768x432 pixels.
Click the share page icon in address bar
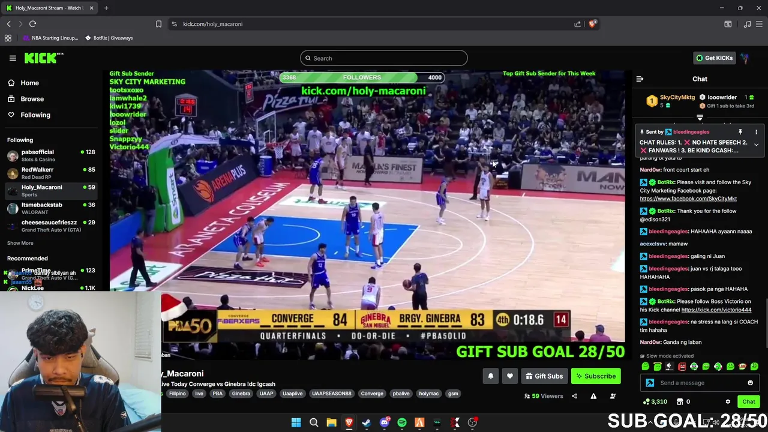[577, 24]
